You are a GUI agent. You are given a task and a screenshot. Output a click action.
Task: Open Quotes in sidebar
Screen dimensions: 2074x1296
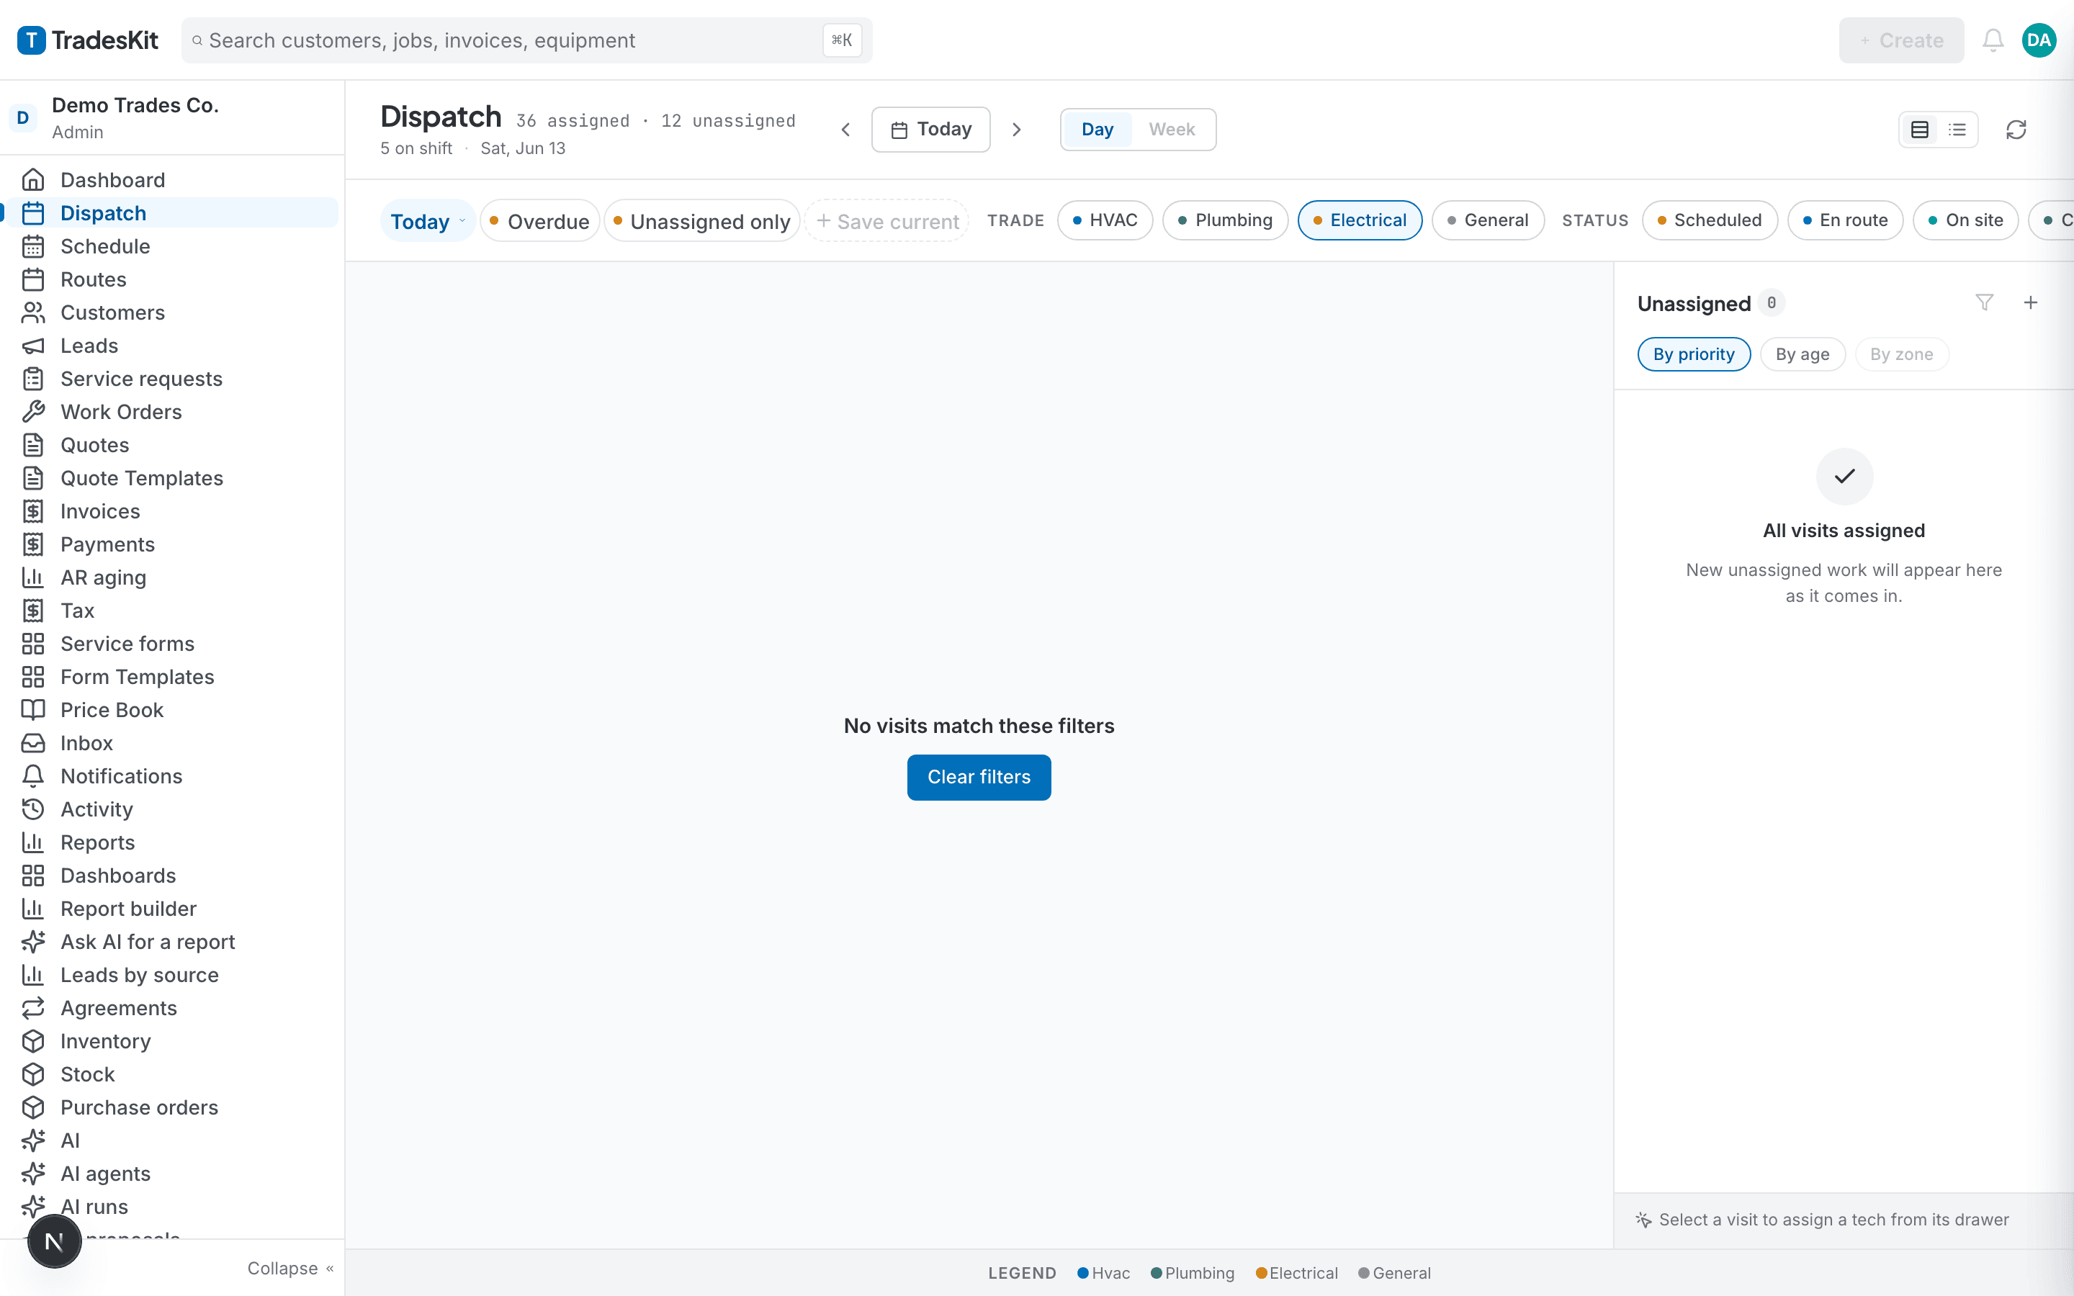171,445
